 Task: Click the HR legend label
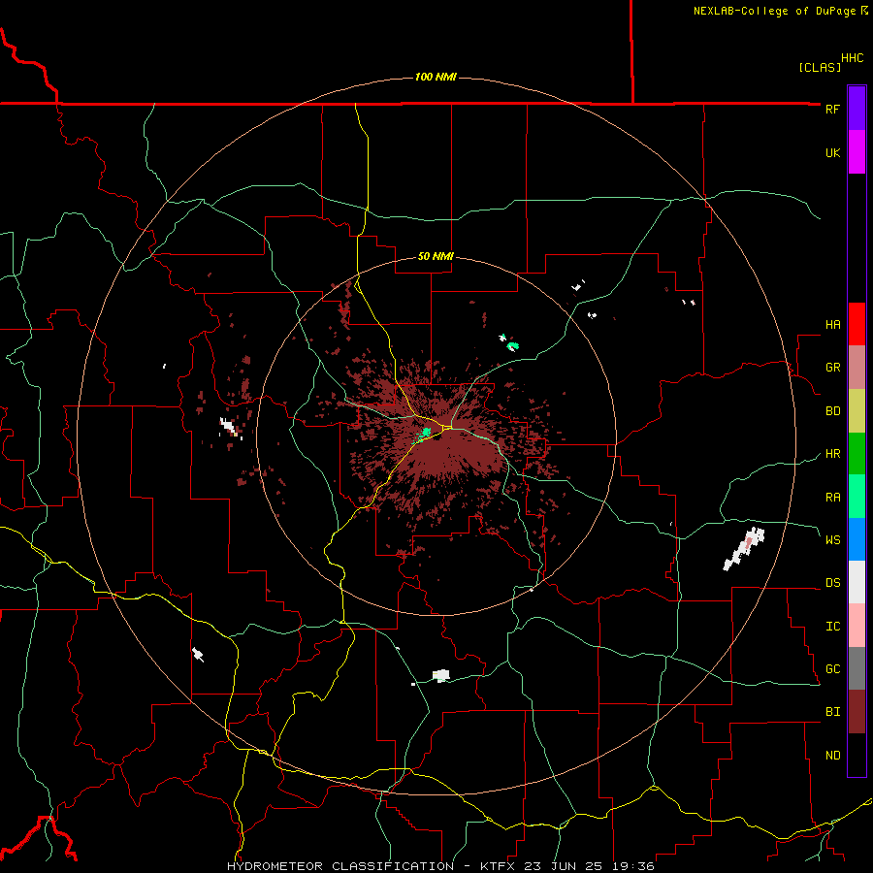point(832,454)
